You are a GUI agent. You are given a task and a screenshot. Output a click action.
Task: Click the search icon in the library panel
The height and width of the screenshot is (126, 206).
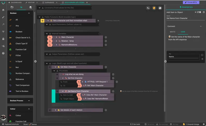click(31, 7)
